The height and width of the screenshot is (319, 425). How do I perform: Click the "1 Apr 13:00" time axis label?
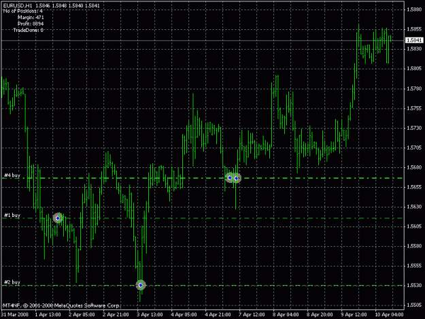[x=48, y=315]
